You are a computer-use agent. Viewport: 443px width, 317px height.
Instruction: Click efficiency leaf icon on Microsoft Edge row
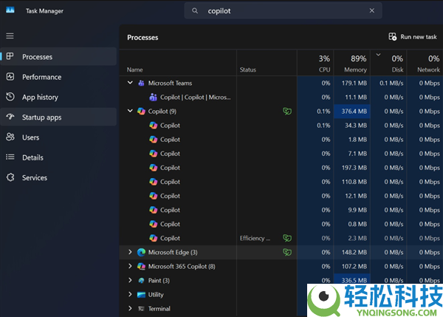point(287,252)
